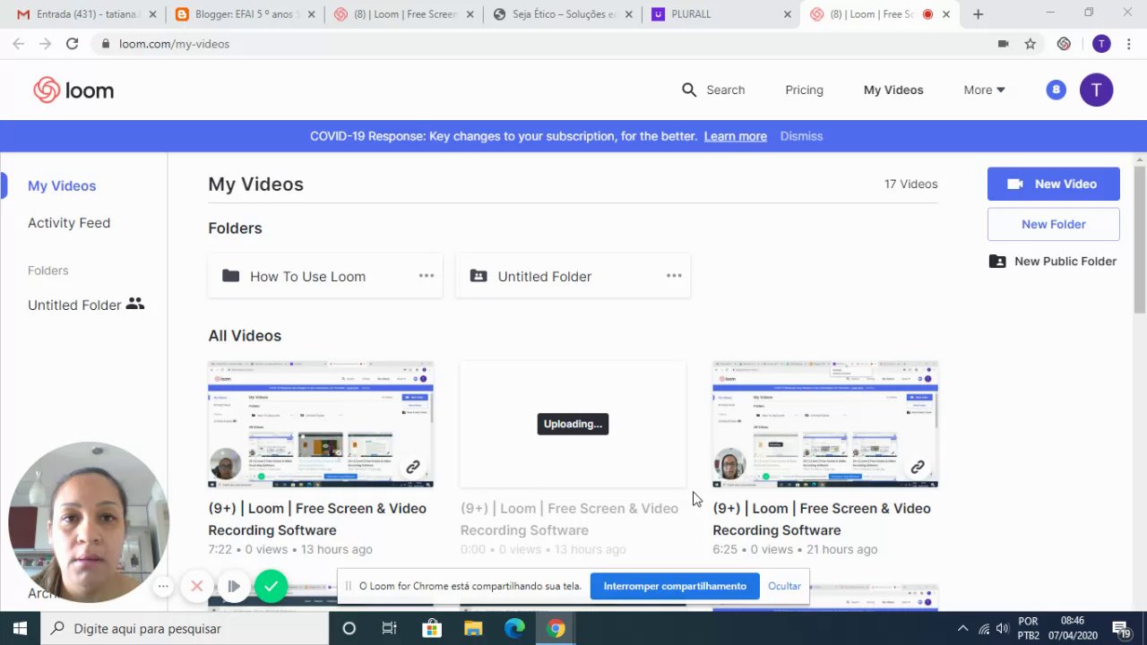Open Activity Feed in sidebar
Viewport: 1147px width, 645px height.
coord(69,223)
